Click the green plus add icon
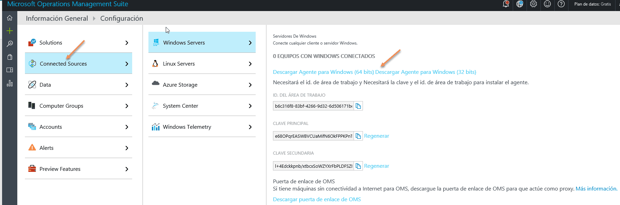 (10, 31)
